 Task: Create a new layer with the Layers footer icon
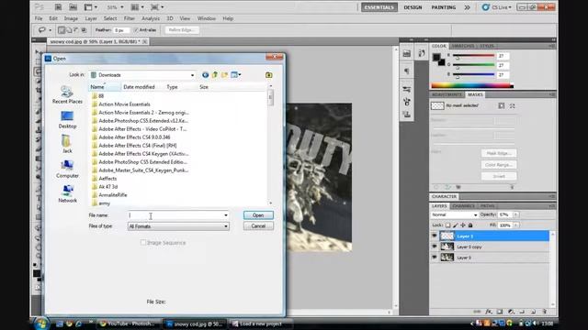(x=533, y=312)
